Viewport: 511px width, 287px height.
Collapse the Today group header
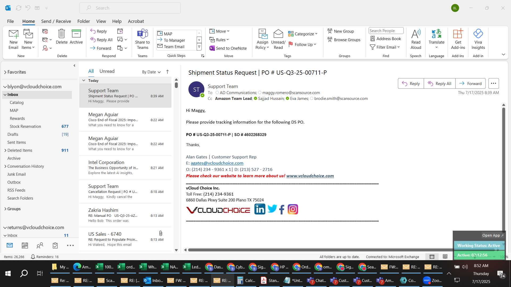[x=84, y=81]
